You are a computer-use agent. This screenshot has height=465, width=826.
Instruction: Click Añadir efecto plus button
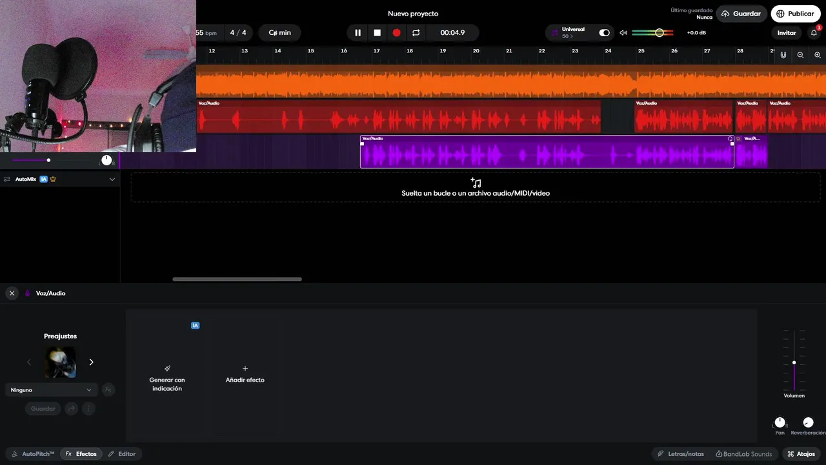pos(245,374)
